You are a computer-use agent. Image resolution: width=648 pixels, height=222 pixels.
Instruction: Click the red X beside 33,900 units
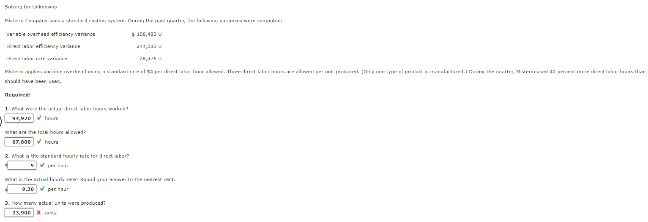[39, 213]
